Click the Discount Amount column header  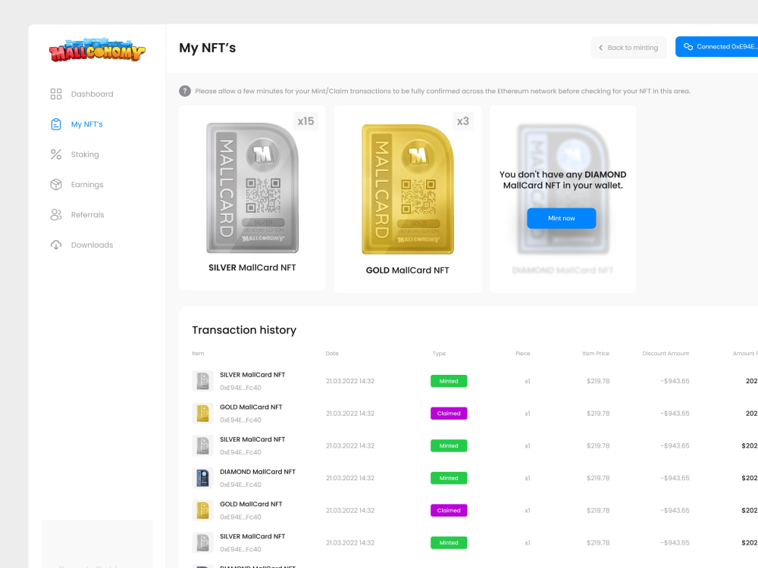(666, 354)
